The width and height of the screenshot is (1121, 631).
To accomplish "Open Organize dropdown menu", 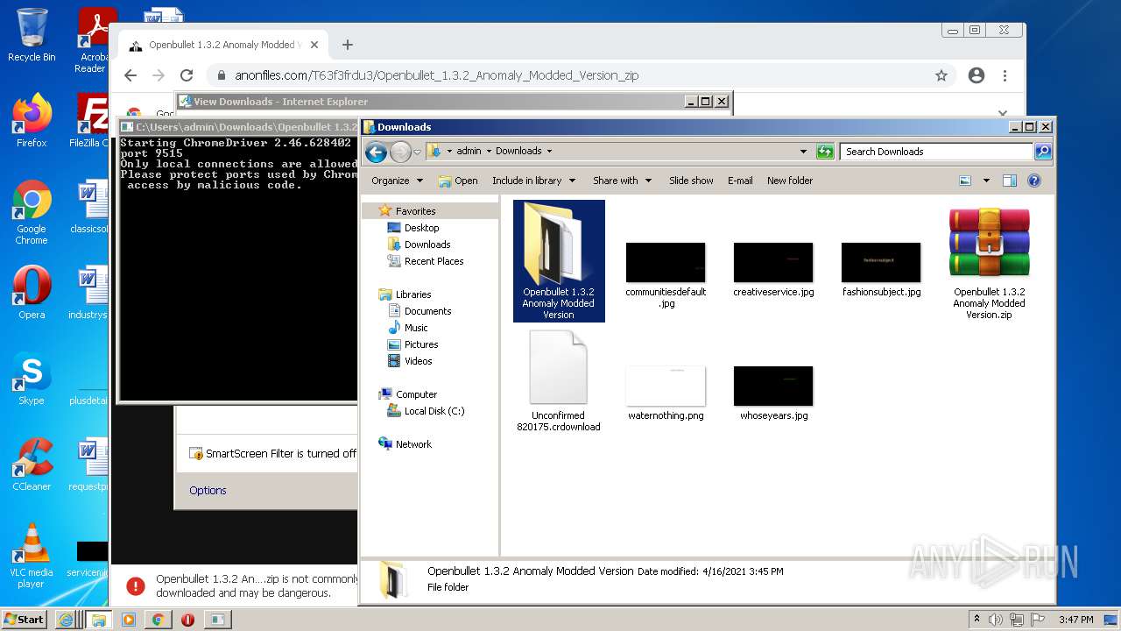I will pos(397,181).
